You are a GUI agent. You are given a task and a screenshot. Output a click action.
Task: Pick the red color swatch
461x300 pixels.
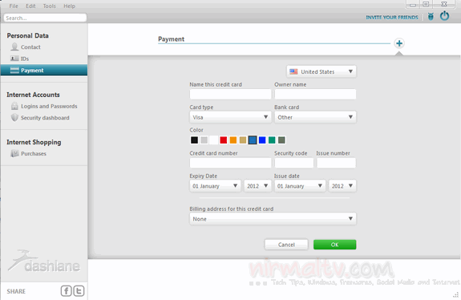[224, 140]
